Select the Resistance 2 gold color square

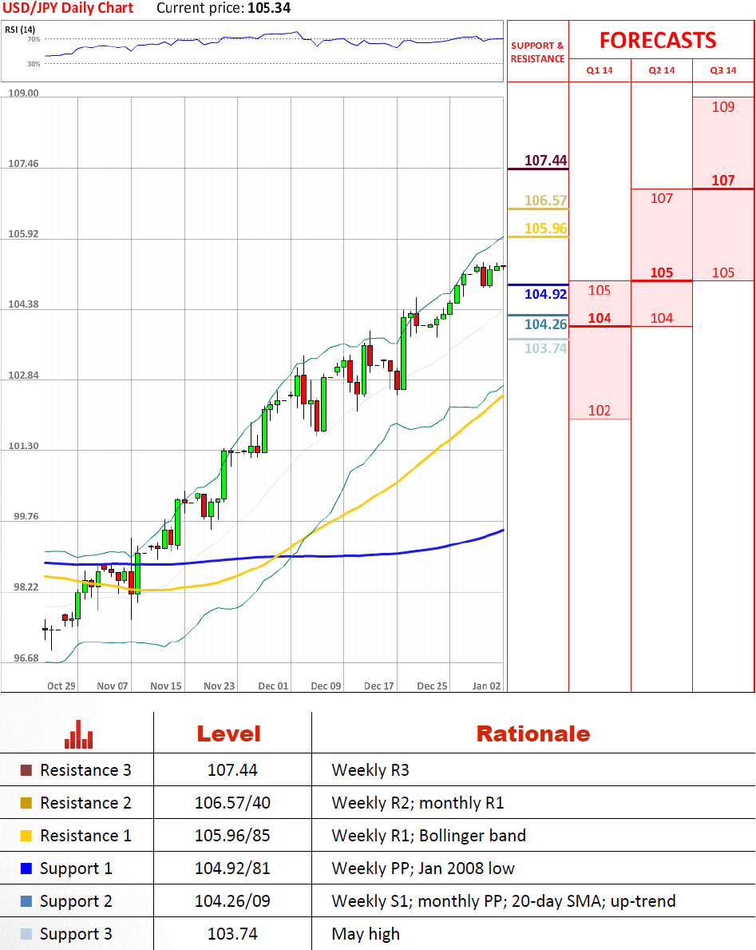coord(26,804)
